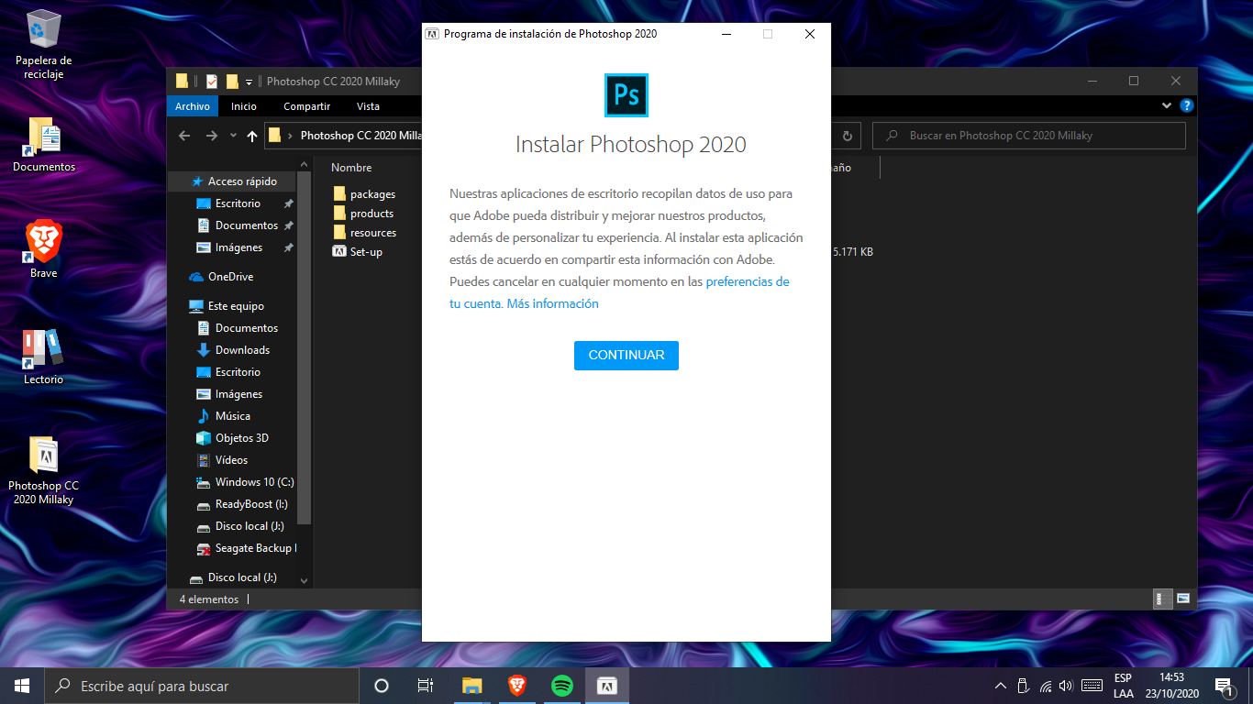Select OneDrive in the navigation pane
This screenshot has height=704, width=1253.
[x=221, y=277]
